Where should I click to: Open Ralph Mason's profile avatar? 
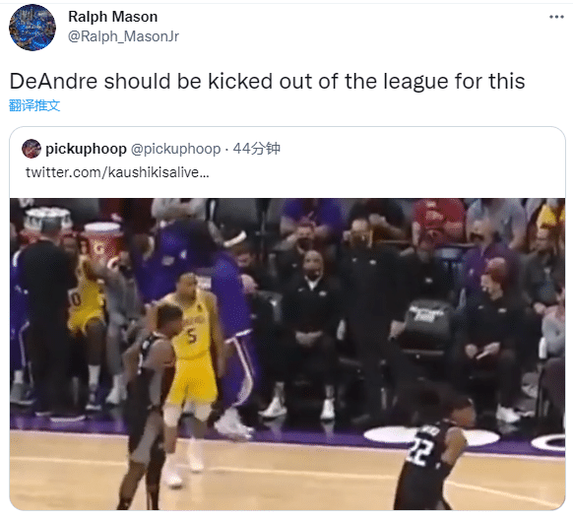tap(32, 28)
